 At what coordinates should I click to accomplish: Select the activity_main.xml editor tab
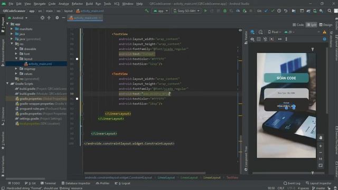pyautogui.click(x=86, y=18)
